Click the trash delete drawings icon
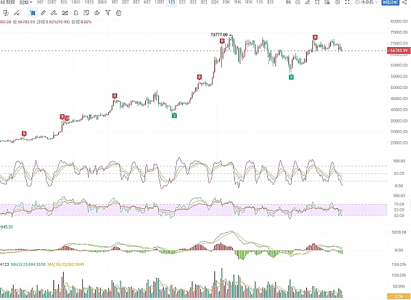411x300 pixels. pos(119,13)
